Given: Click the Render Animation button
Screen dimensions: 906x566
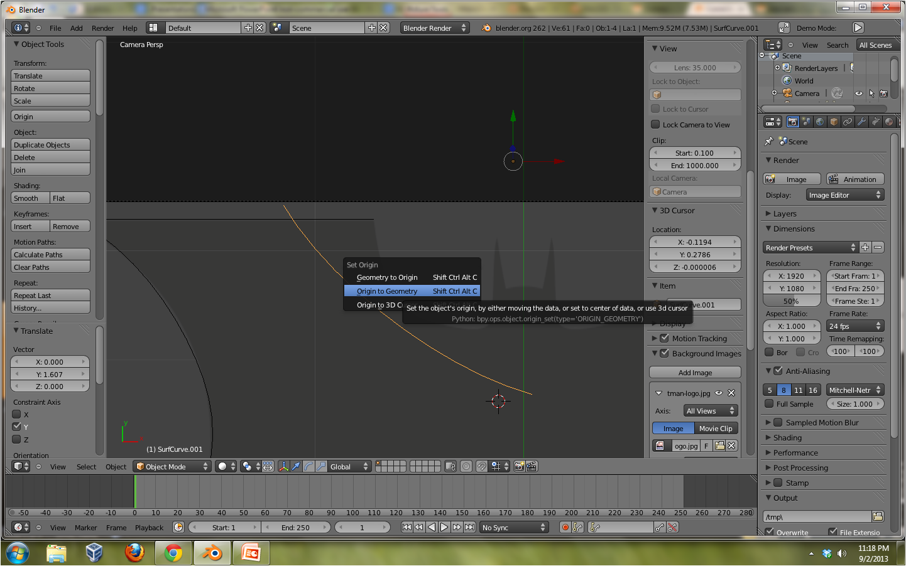Looking at the screenshot, I should (854, 179).
